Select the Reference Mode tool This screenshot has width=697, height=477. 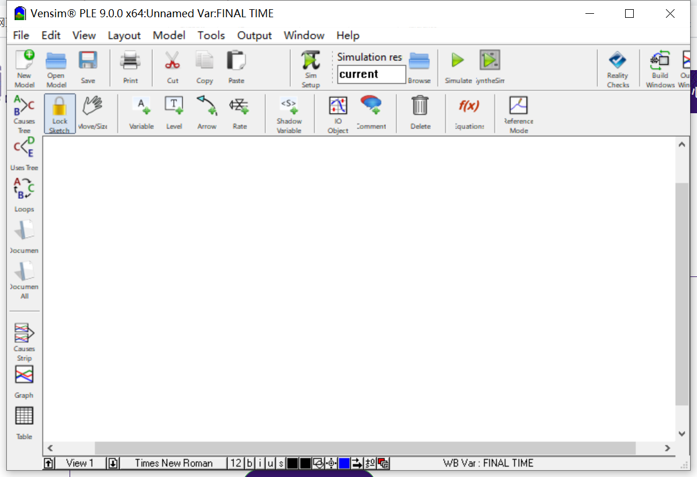tap(519, 114)
